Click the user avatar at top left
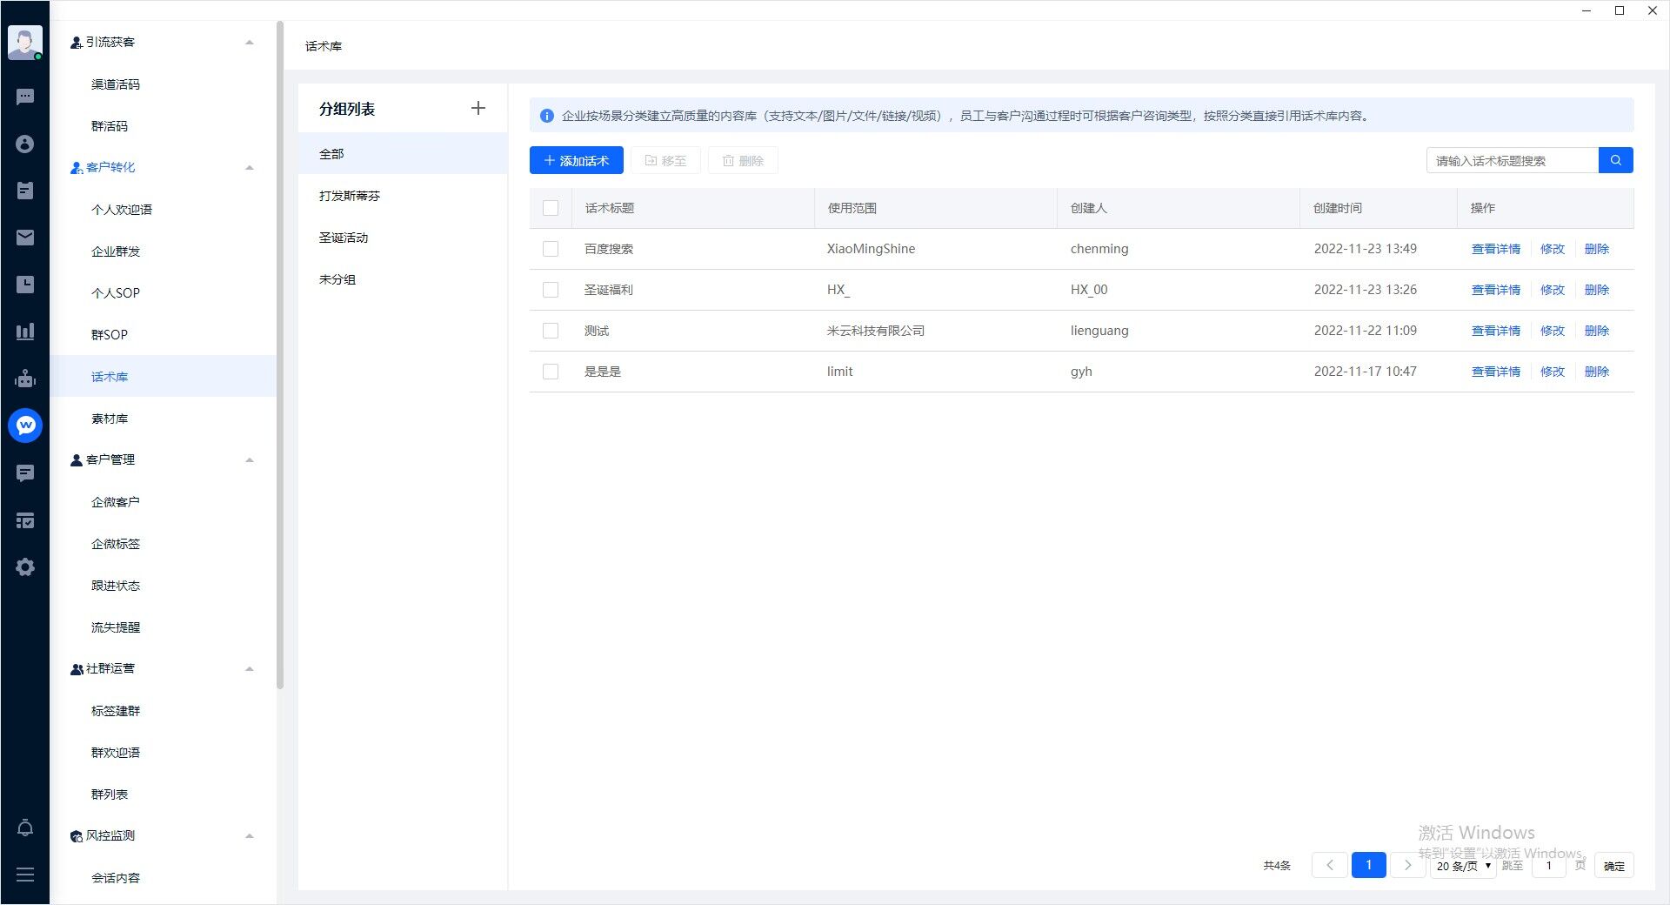Viewport: 1670px width, 905px height. point(25,43)
